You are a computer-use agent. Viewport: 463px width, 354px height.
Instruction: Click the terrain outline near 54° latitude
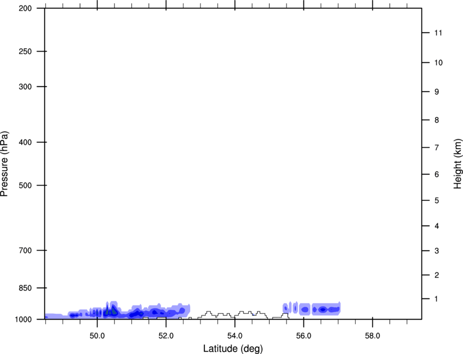coord(233,315)
